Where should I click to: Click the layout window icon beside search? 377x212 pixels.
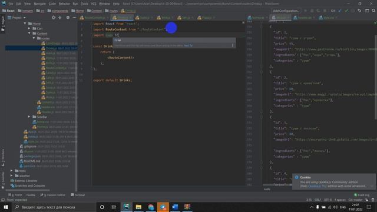tap(367, 11)
